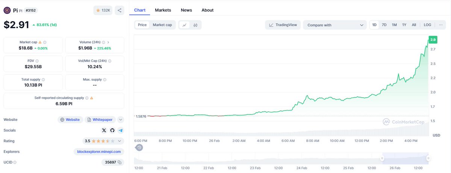451x173 pixels.
Task: Expand the 3.5 rating dropdown
Action: [103, 141]
